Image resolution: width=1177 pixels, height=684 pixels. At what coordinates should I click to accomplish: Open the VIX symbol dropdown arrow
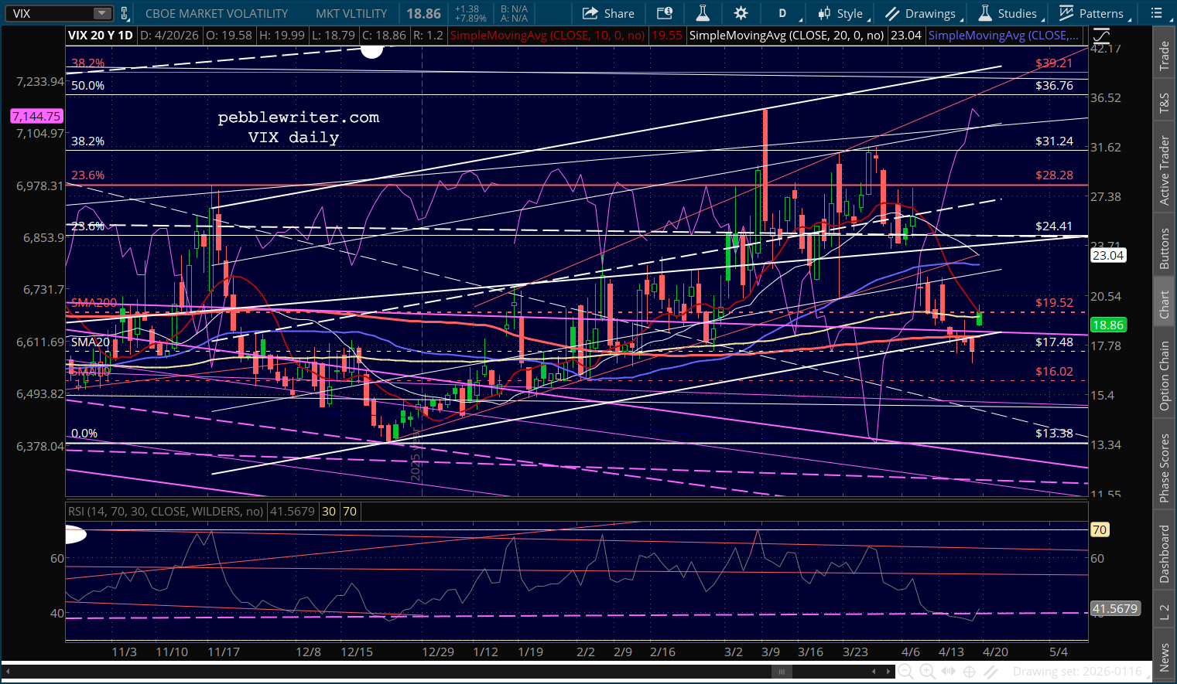102,13
